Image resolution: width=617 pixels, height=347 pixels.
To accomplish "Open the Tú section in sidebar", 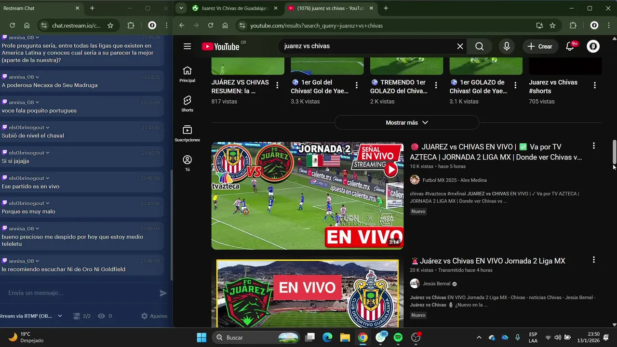I will point(187,163).
